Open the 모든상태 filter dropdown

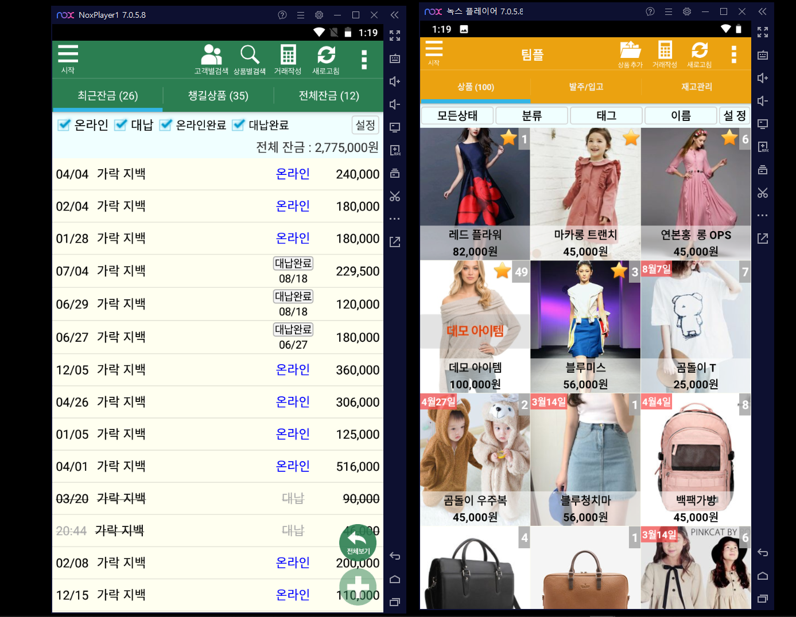pyautogui.click(x=457, y=116)
